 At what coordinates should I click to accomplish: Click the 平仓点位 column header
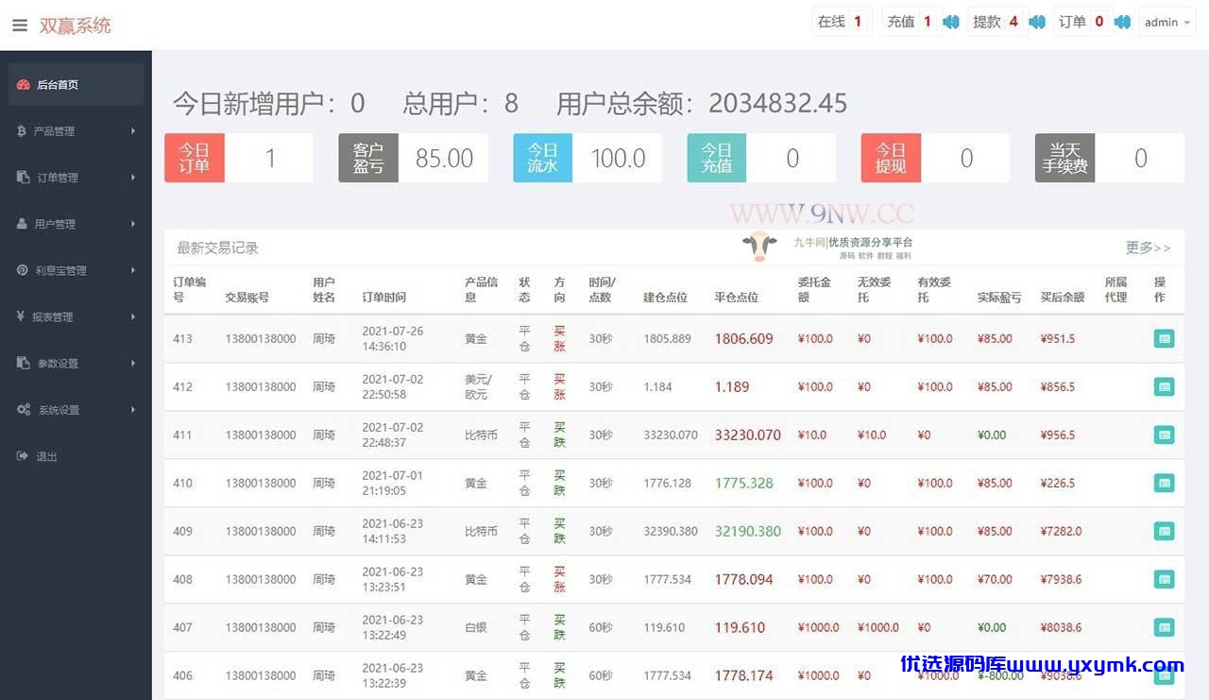pos(737,298)
